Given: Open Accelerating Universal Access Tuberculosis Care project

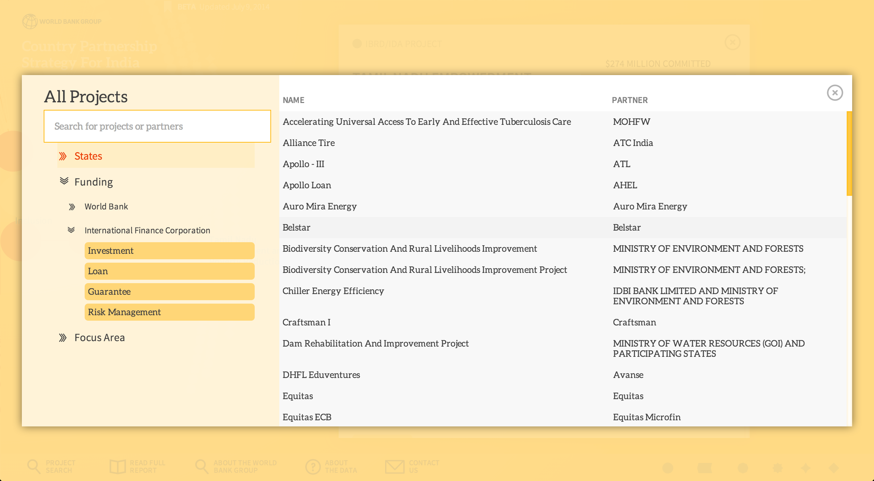Looking at the screenshot, I should [x=427, y=122].
